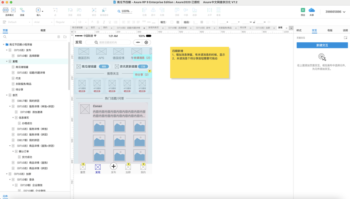Click the 垂直 distribute vertically icon

click(x=218, y=10)
